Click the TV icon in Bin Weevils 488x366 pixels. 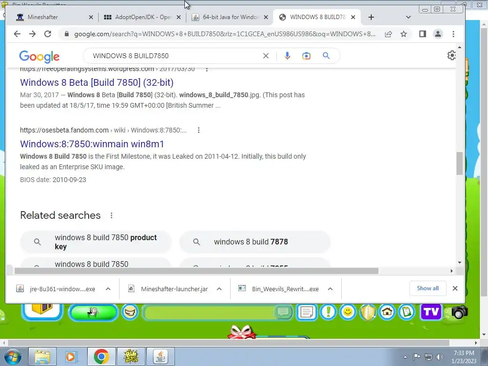pos(431,312)
